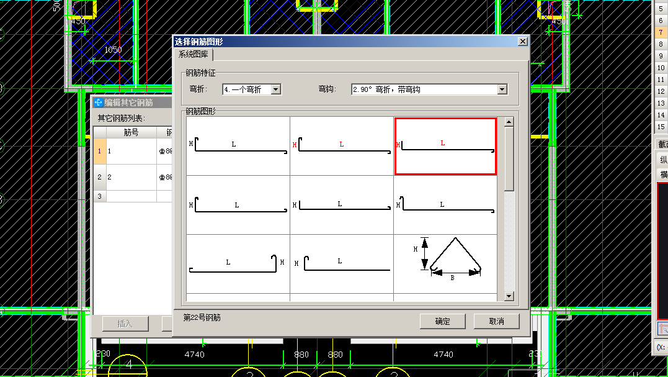This screenshot has width=668, height=377.
Task: Click the 1050 dimension text in drawing
Action: [114, 50]
